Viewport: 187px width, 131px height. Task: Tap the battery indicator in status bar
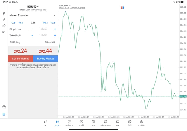tap(182, 2)
